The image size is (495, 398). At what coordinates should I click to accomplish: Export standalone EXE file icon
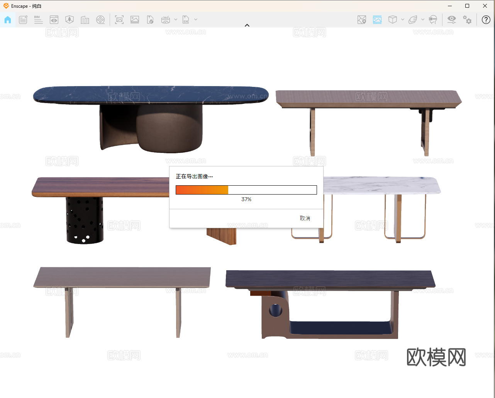tap(186, 20)
